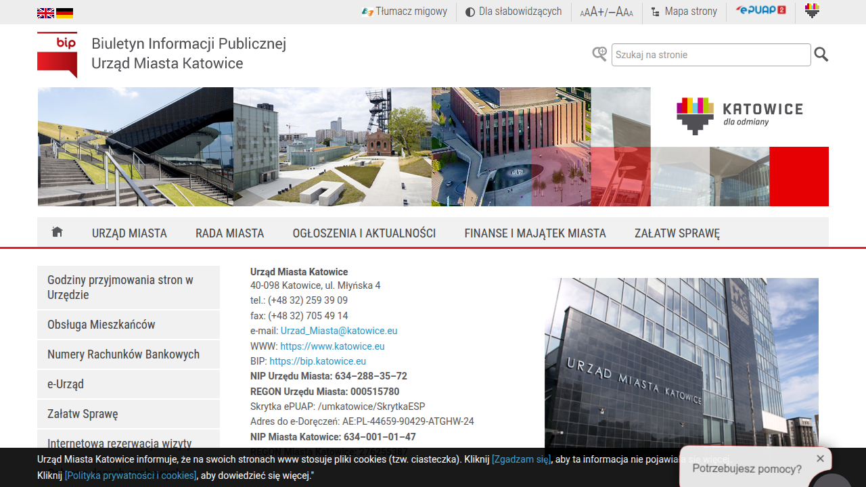Select the Adres do e-Doręczeń line
This screenshot has height=487, width=866.
click(x=362, y=421)
